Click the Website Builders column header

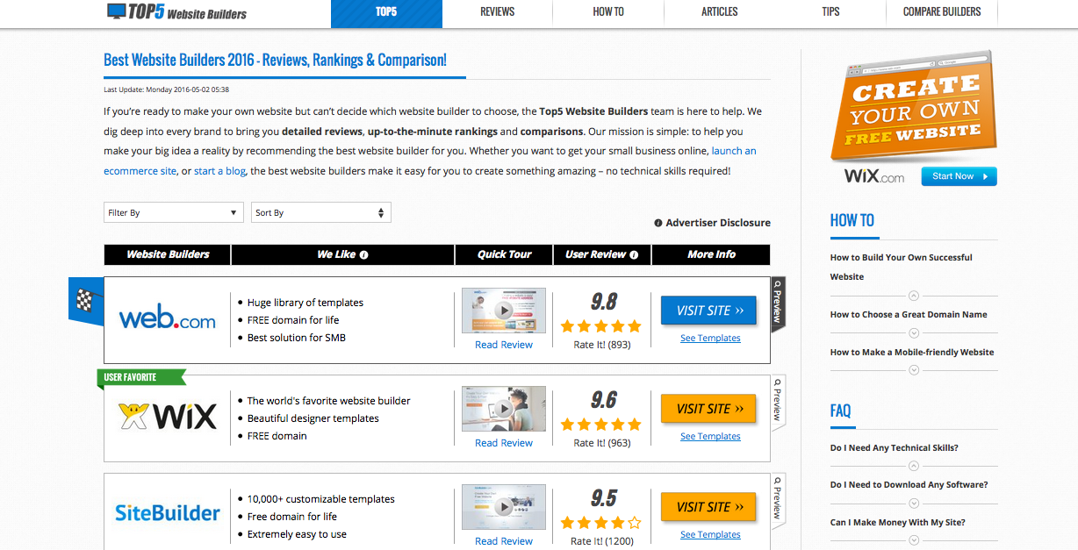(168, 254)
